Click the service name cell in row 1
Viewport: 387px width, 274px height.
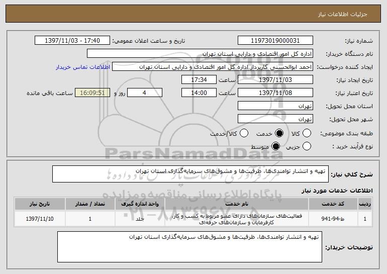(x=237, y=219)
